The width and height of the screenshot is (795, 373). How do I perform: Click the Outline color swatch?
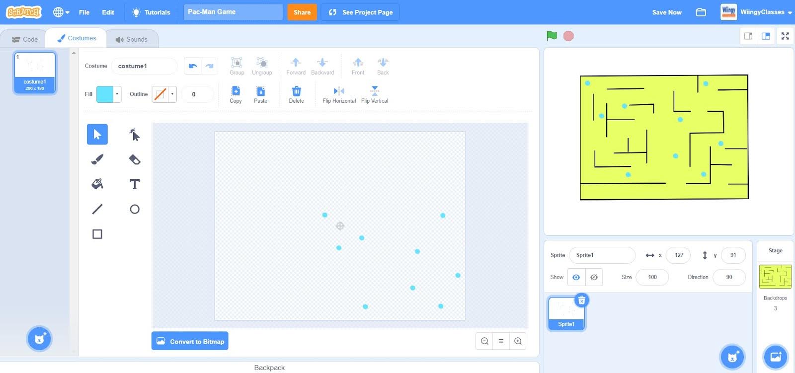tap(160, 94)
